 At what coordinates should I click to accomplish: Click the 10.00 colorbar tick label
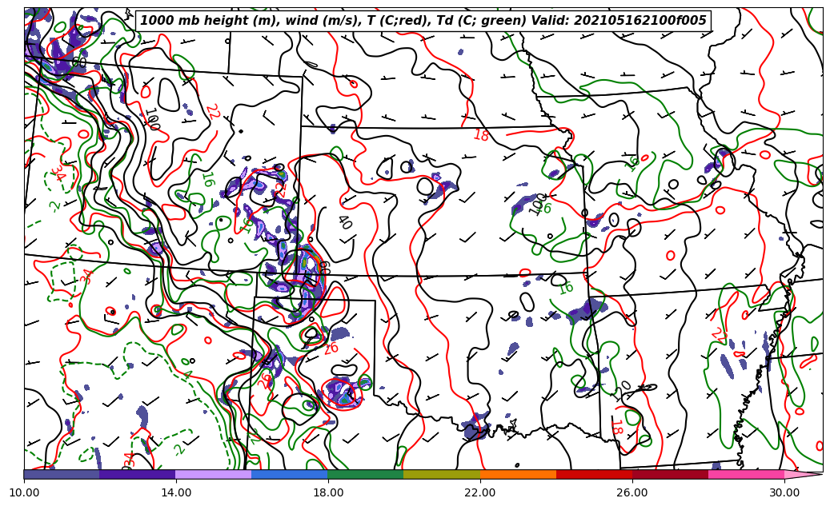coord(24,493)
